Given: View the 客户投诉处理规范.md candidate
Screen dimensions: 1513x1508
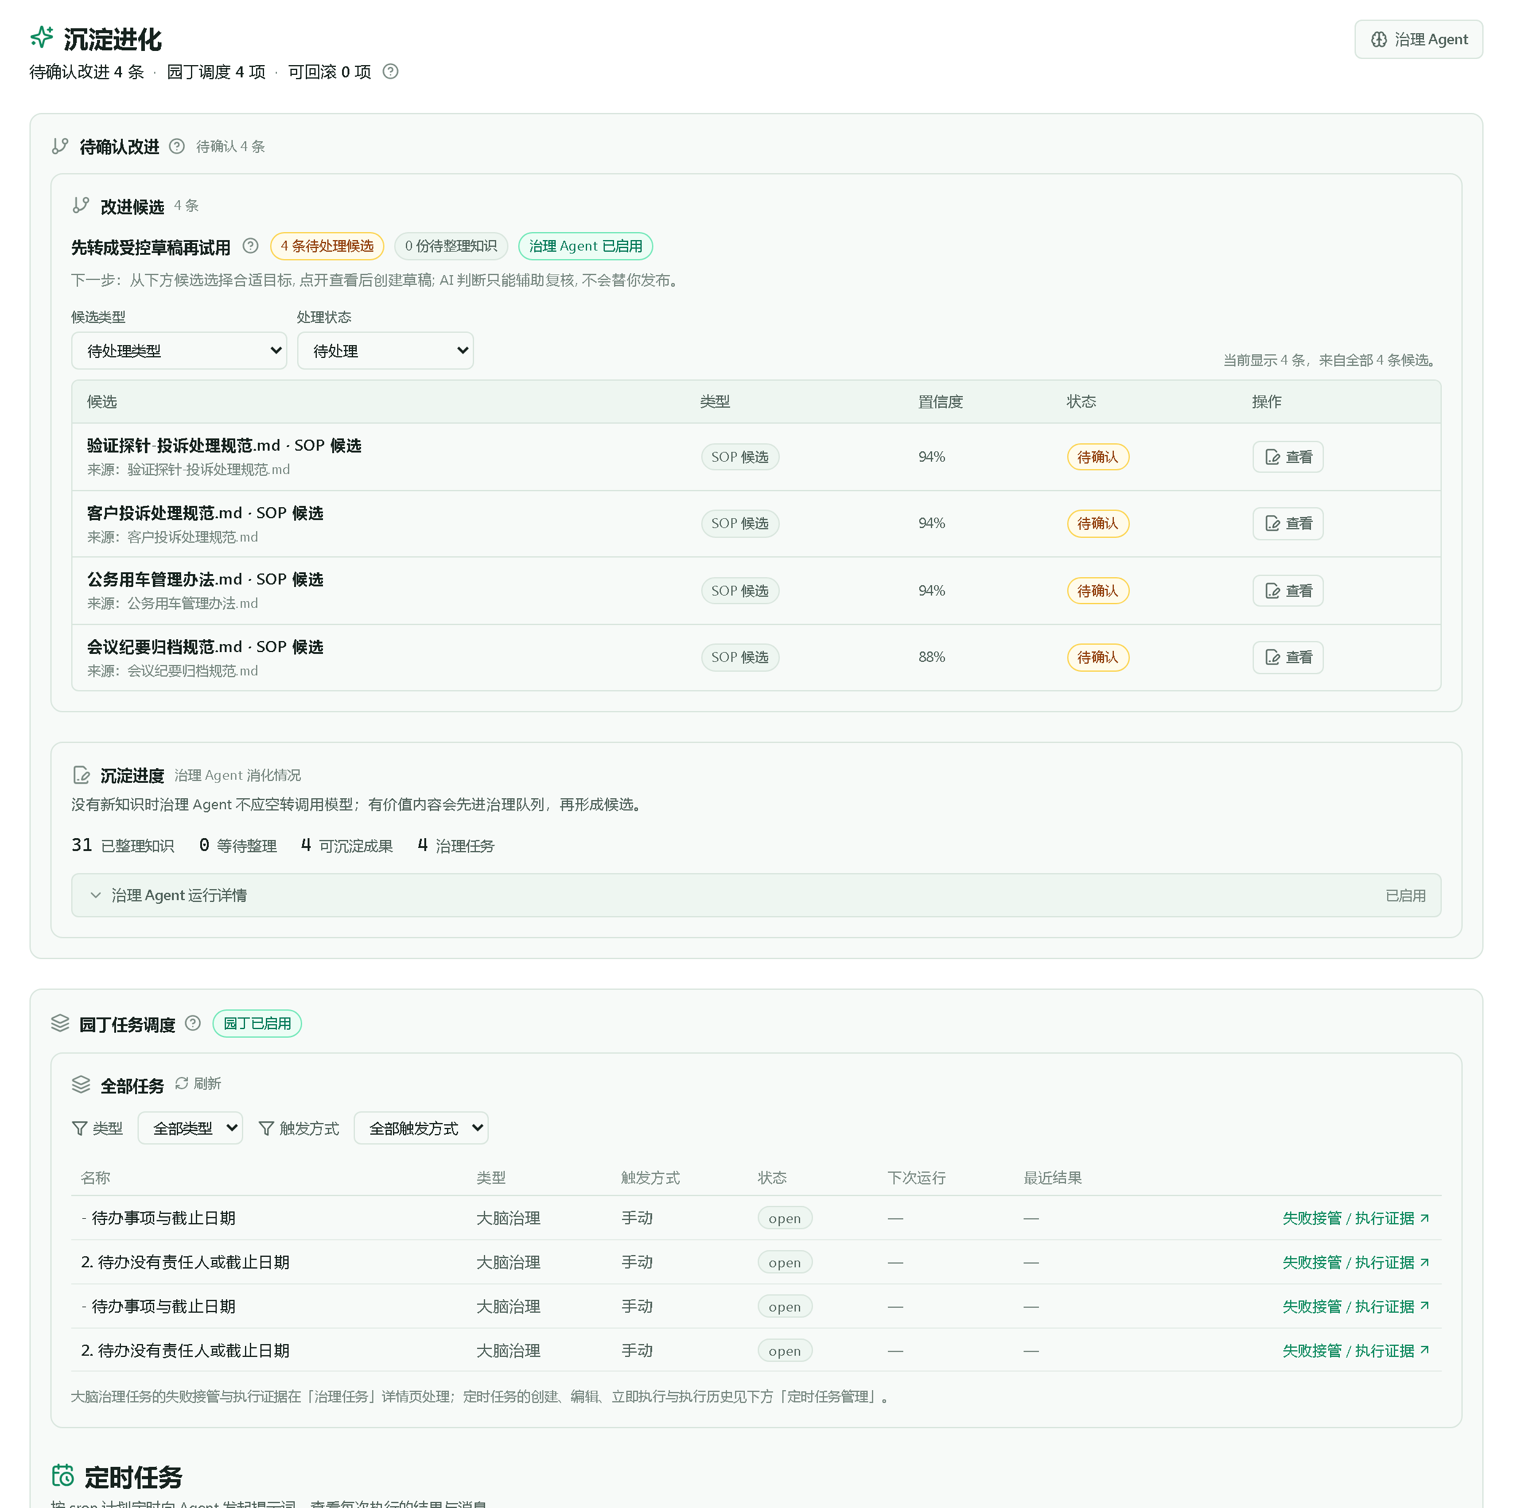Looking at the screenshot, I should click(x=1288, y=524).
